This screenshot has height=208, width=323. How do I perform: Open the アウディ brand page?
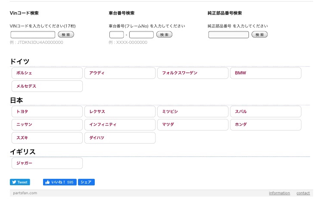pos(120,73)
